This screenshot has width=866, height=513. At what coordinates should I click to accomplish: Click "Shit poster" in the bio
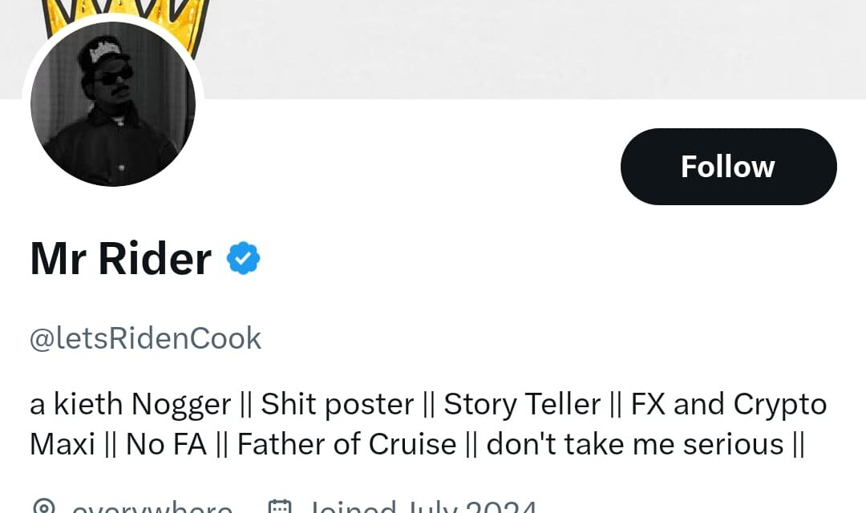(338, 404)
